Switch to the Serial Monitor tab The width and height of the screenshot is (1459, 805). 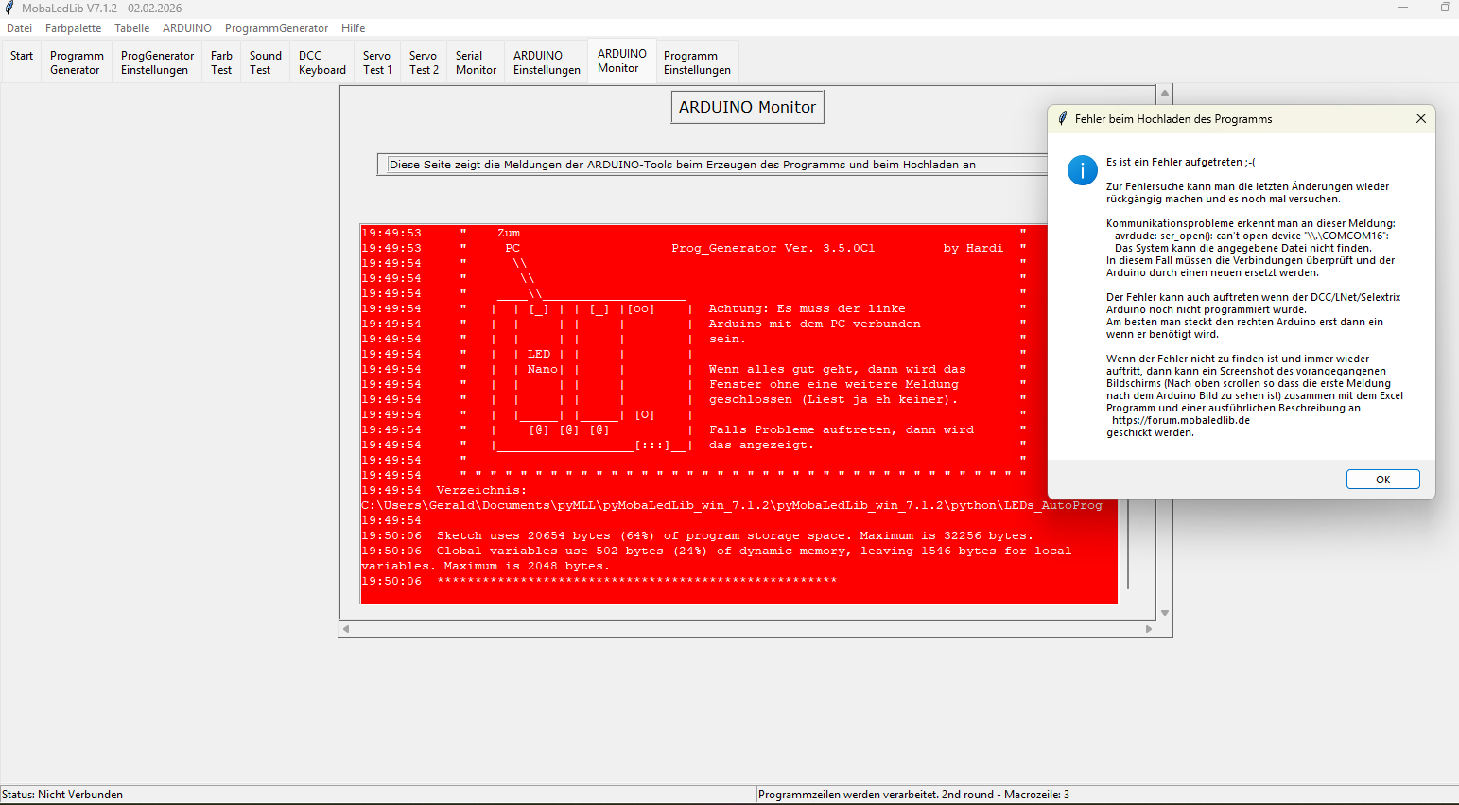point(475,62)
